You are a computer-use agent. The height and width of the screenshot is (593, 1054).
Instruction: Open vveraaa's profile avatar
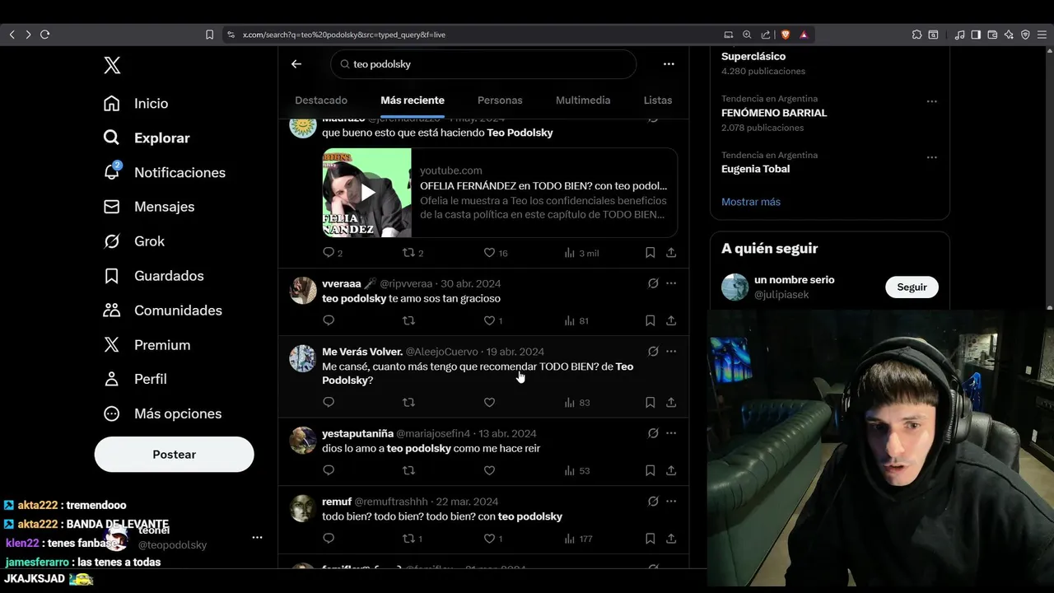(303, 291)
